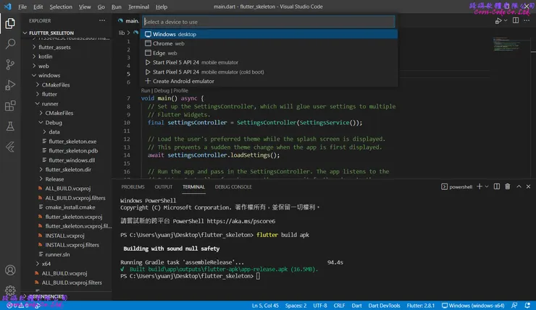
Task: Open the Flutter sidebar icon
Action: coord(10,147)
